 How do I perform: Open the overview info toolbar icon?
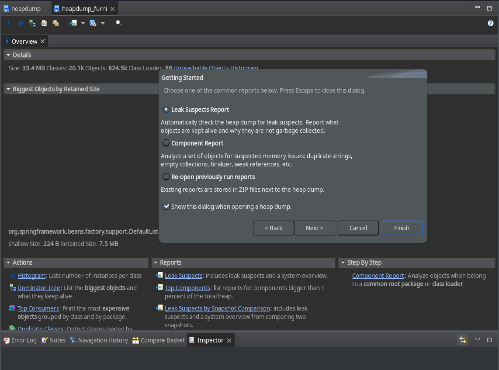[9, 23]
